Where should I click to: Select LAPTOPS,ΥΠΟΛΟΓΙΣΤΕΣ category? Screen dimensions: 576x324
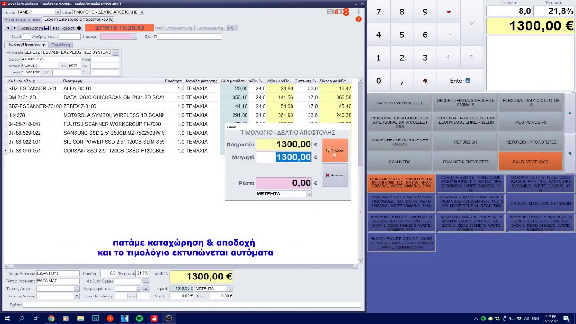400,103
